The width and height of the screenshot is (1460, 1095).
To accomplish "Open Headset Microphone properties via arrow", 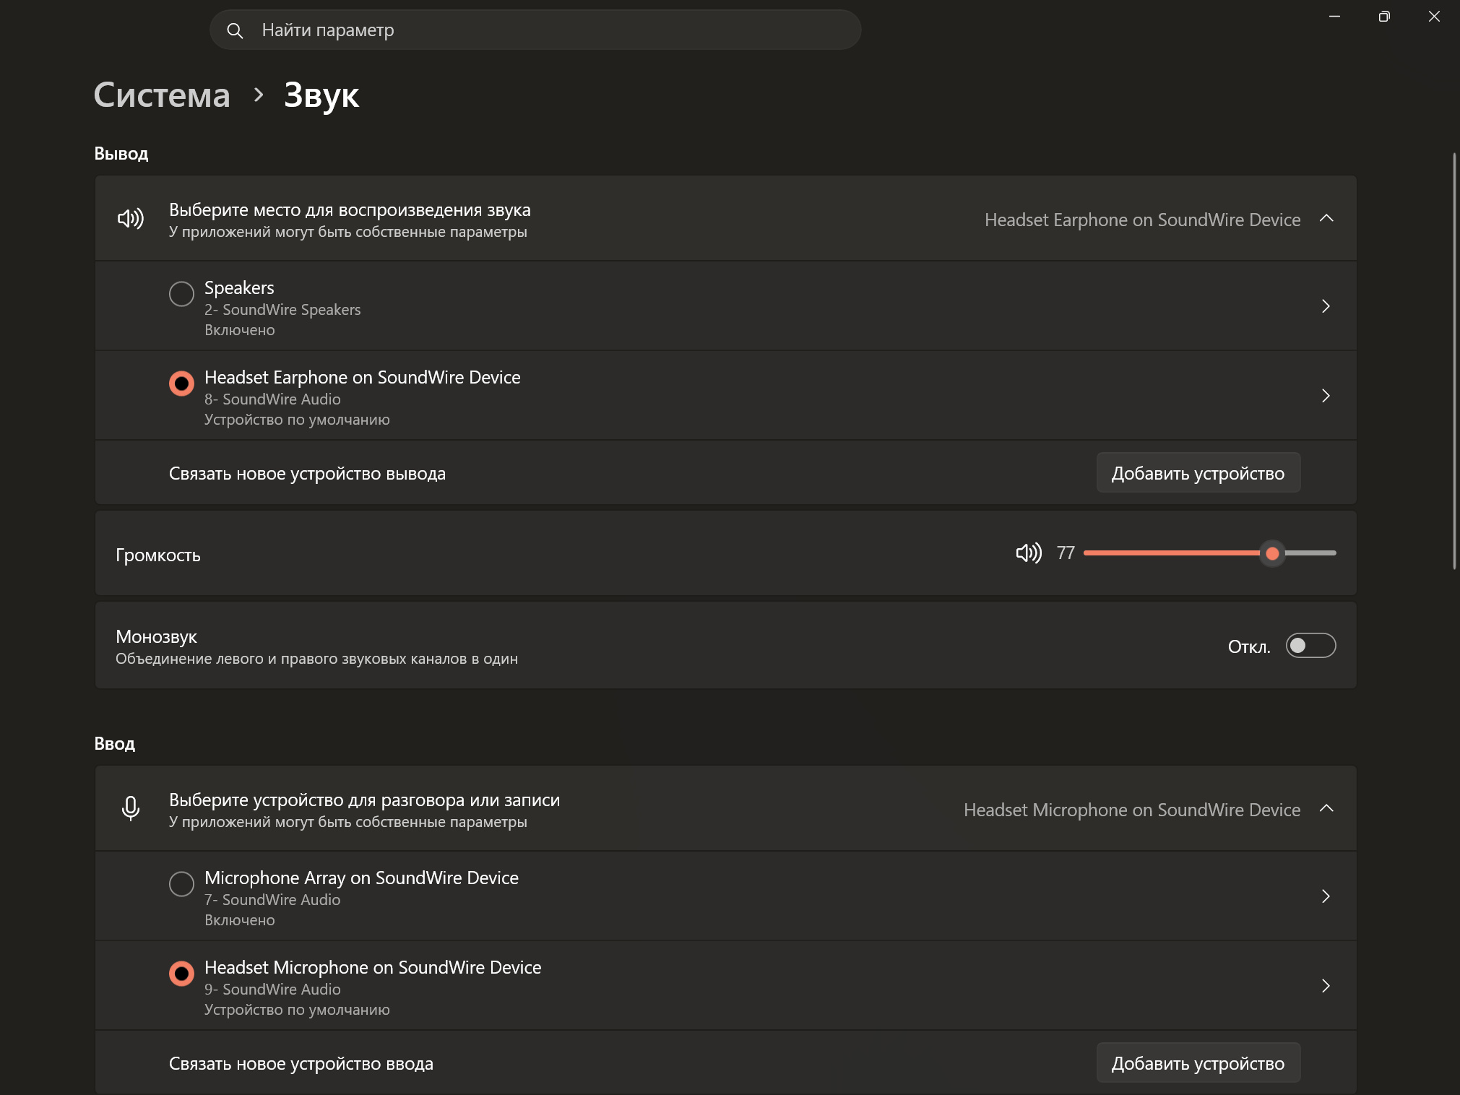I will [x=1326, y=986].
